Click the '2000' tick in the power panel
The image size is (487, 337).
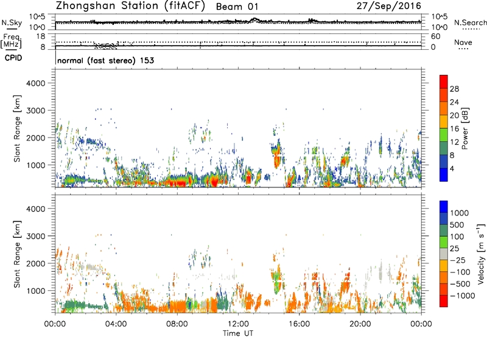[35, 137]
